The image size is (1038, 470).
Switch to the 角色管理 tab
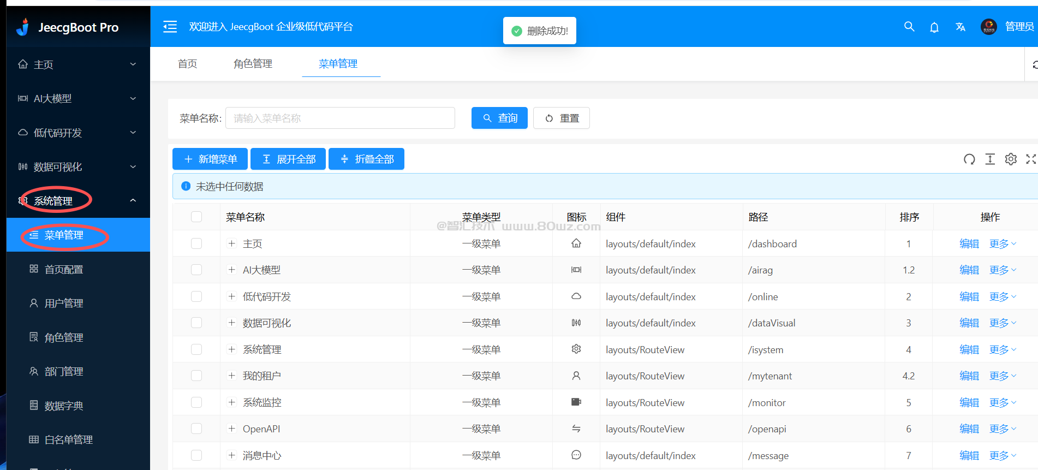(x=253, y=64)
